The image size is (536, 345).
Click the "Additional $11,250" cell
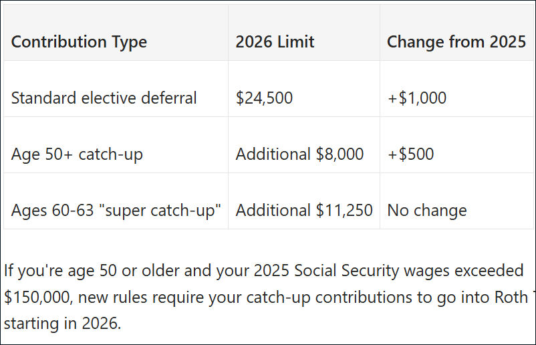click(x=303, y=211)
